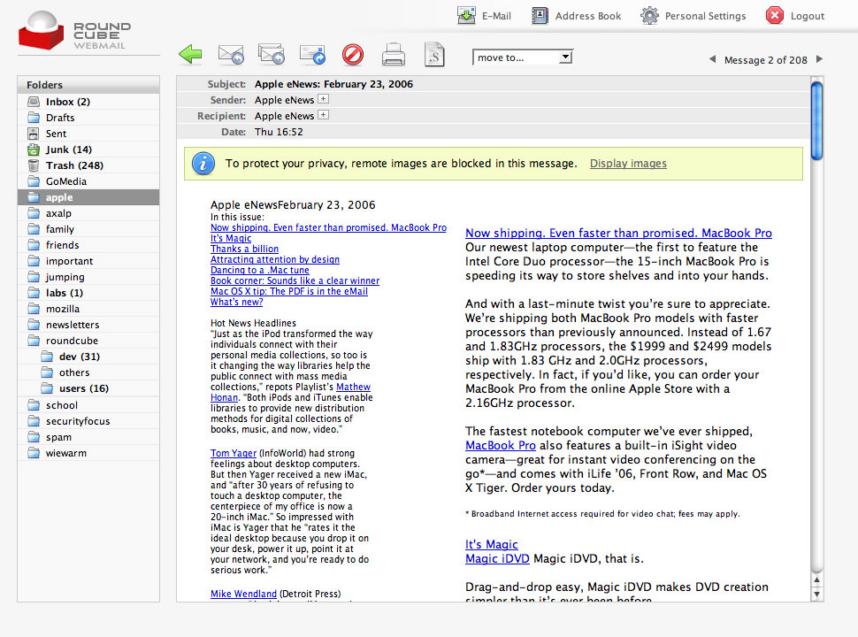Select the mozilla folder

pyautogui.click(x=88, y=309)
